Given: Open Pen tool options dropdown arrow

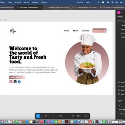Looking at the screenshot, I should point(64,116).
